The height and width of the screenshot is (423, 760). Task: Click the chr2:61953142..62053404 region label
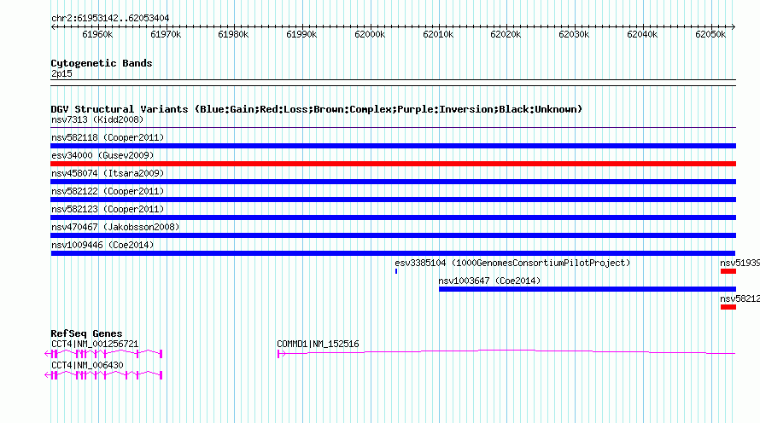pyautogui.click(x=110, y=19)
